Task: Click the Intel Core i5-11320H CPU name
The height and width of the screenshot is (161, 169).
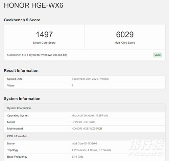Action: 84,143
